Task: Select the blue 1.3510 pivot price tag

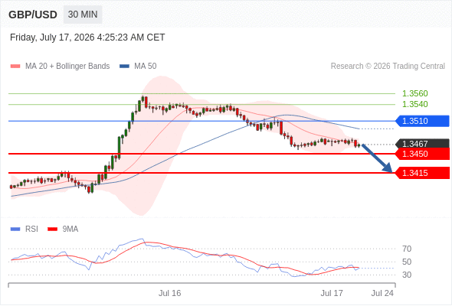Action: 422,121
